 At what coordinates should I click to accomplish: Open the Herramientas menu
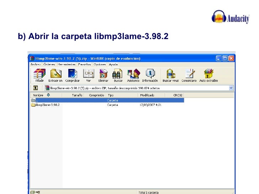[67, 64]
